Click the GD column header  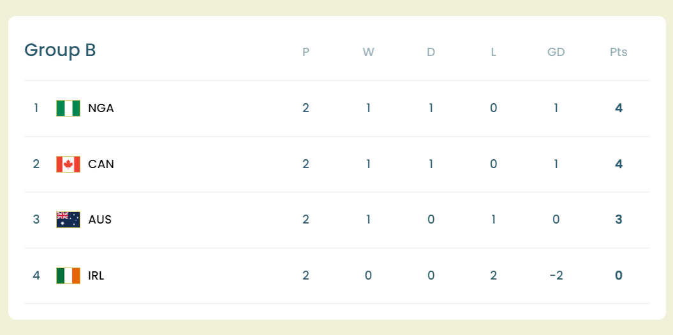556,52
